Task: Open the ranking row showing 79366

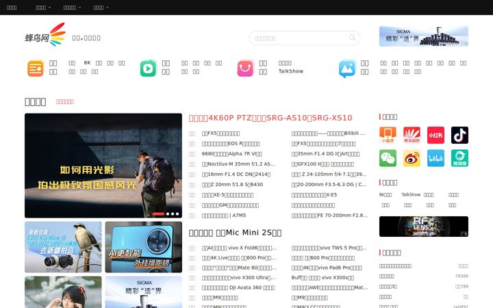Action: [424, 277]
